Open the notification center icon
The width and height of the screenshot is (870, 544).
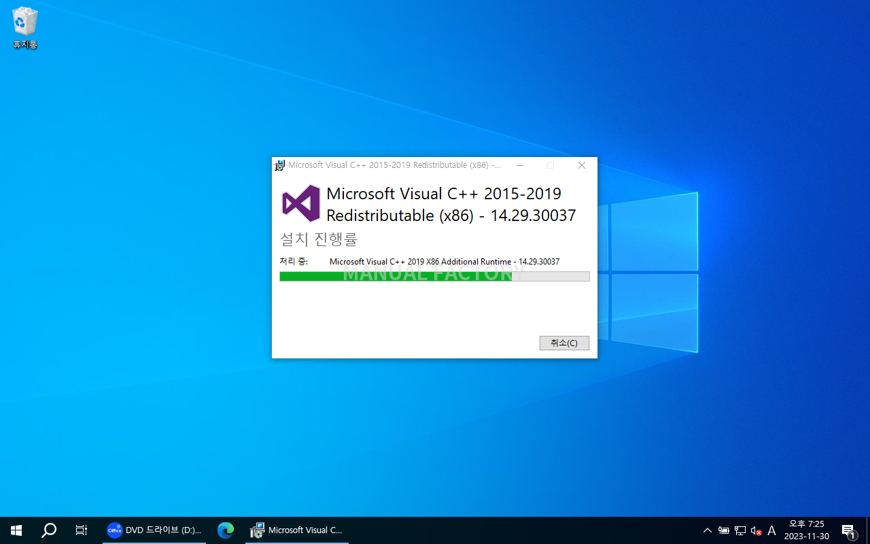click(848, 530)
